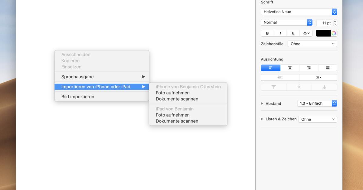Justify the text alignment

(x=328, y=68)
